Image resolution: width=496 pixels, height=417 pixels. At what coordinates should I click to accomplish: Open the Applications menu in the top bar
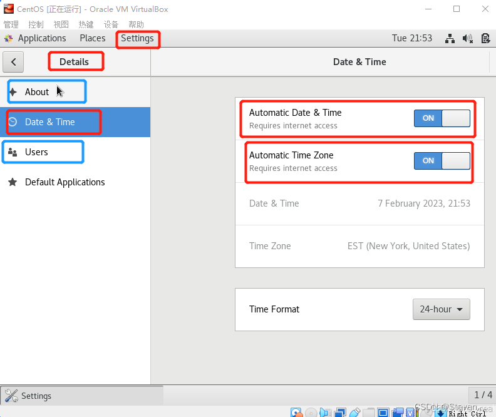point(42,38)
